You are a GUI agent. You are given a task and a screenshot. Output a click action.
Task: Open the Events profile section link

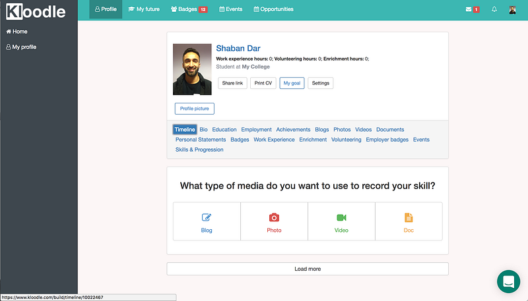pos(421,140)
